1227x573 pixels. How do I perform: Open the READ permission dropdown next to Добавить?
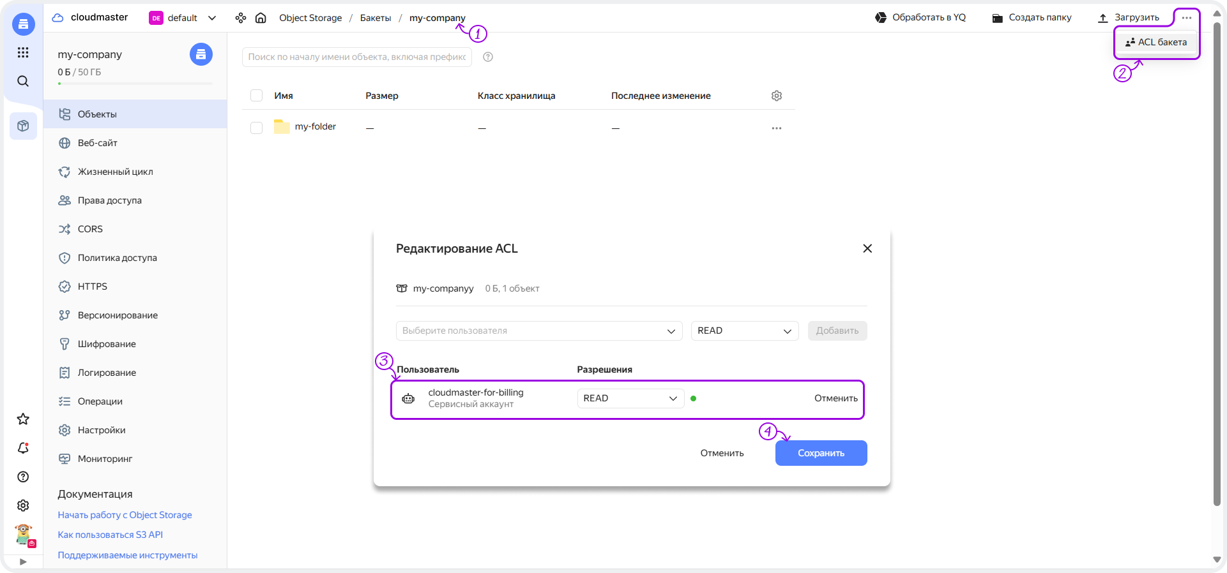click(744, 331)
